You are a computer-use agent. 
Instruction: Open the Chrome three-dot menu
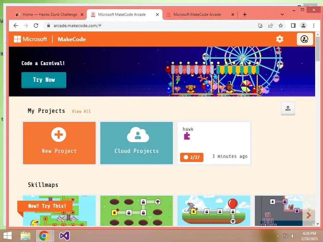tap(314, 26)
